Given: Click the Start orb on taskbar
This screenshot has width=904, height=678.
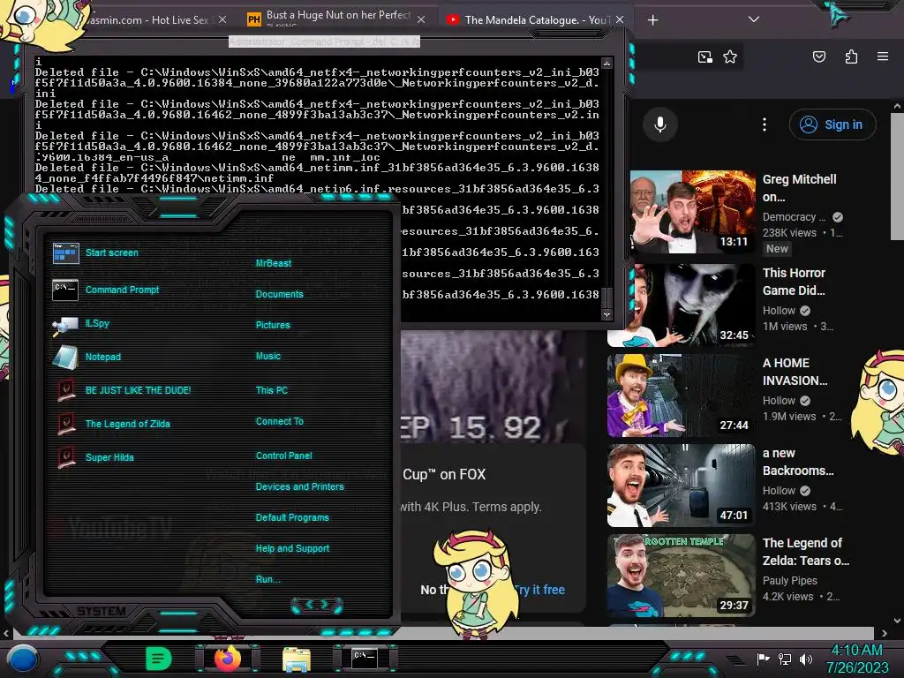Looking at the screenshot, I should 23,659.
